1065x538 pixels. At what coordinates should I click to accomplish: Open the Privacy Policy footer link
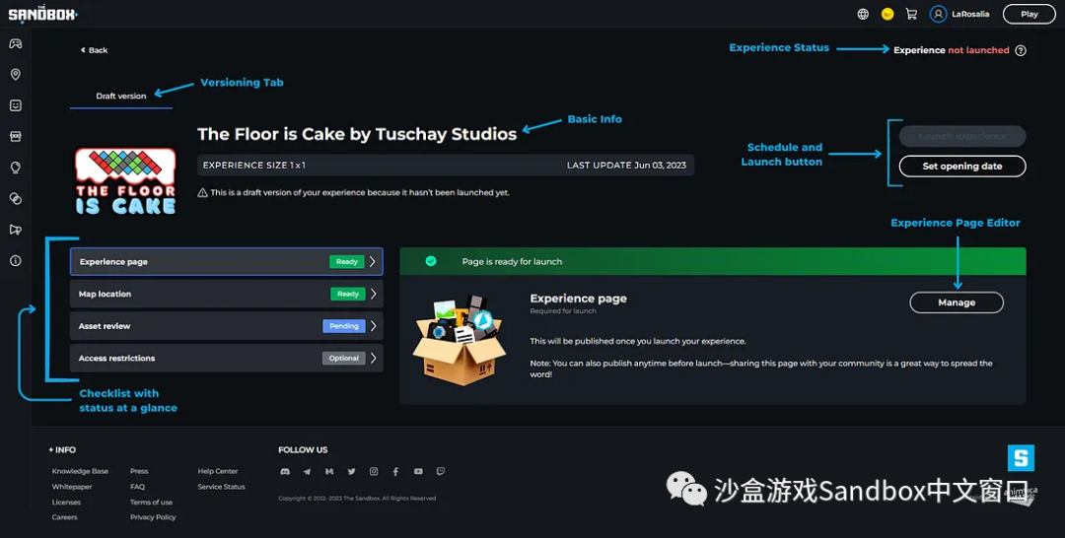tap(153, 517)
